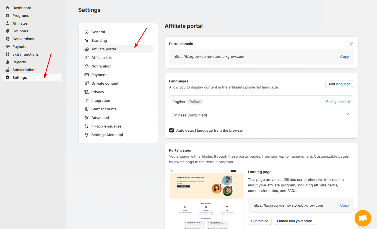Click the Payouts icon in sidebar
The height and width of the screenshot is (229, 377).
click(x=7, y=46)
